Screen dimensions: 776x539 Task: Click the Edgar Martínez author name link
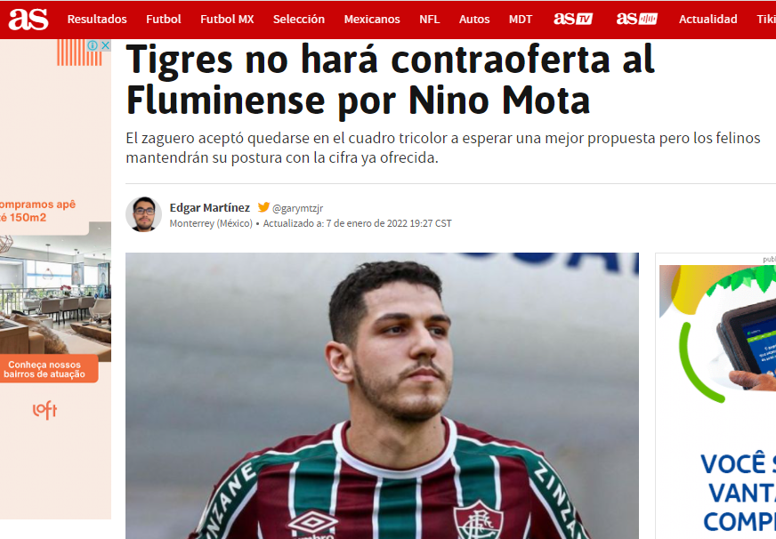(210, 208)
